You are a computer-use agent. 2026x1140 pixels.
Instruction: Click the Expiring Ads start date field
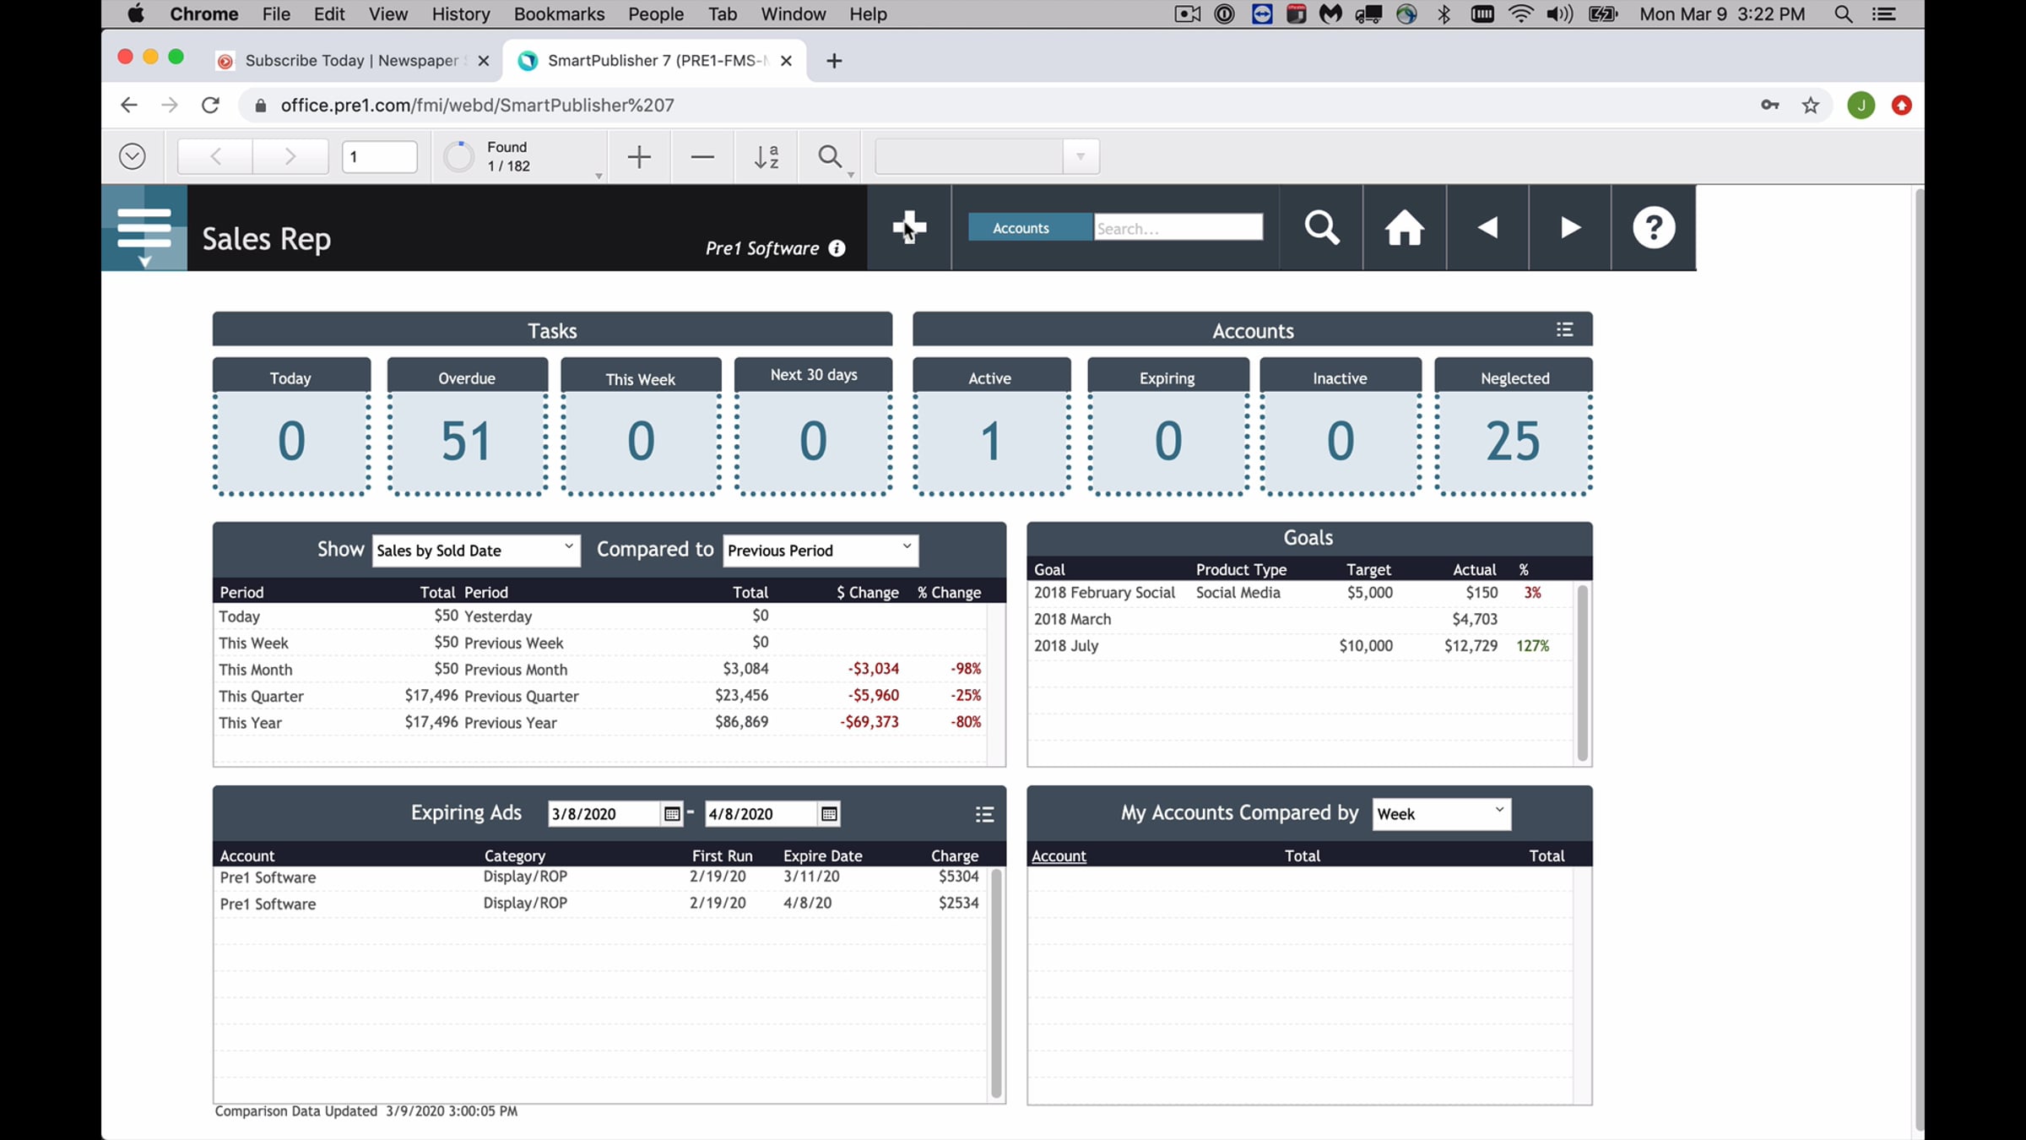coord(604,814)
